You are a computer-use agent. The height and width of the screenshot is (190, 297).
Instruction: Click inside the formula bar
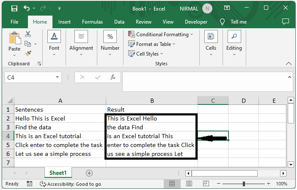[x=205, y=81]
